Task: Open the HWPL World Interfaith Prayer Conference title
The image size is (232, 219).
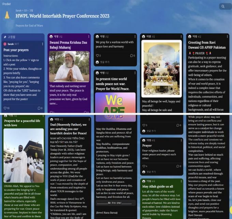Action: 62,16
